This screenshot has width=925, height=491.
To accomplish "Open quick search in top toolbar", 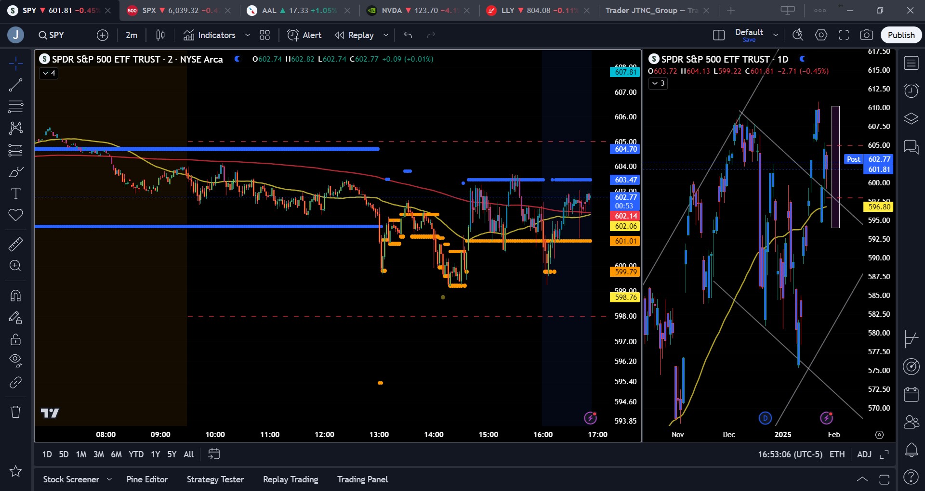I will [798, 35].
